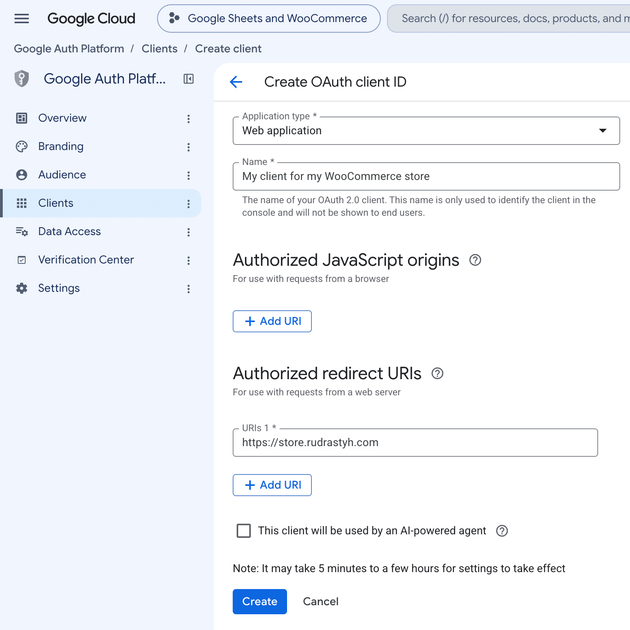Click the Google Auth Platform shield icon

pos(22,78)
